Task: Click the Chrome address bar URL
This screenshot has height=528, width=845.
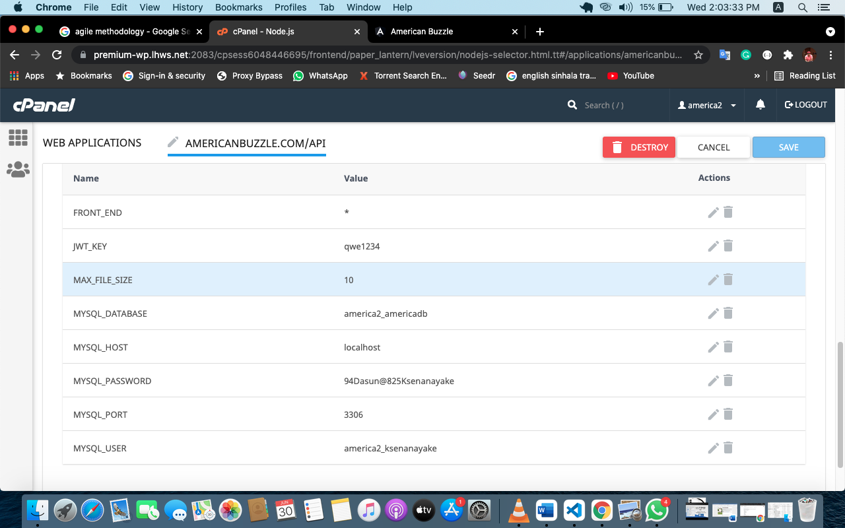Action: pyautogui.click(x=388, y=55)
